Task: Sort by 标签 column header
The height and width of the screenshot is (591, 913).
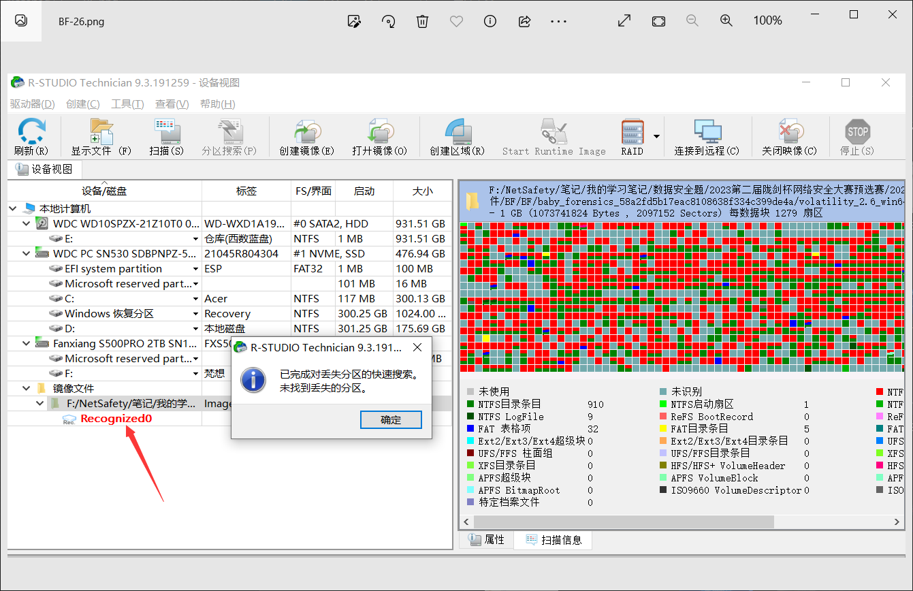Action: click(x=246, y=191)
